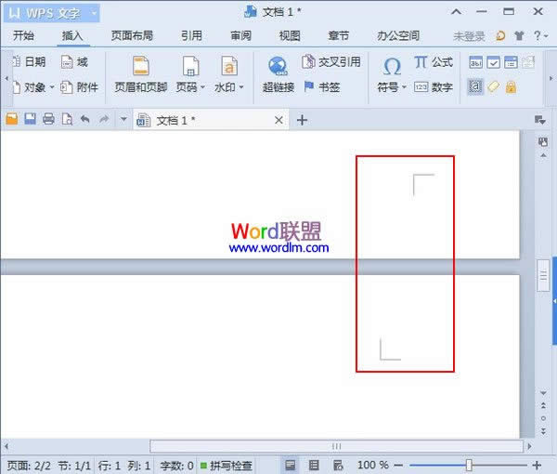Open the 页面布局 tab

pyautogui.click(x=132, y=35)
